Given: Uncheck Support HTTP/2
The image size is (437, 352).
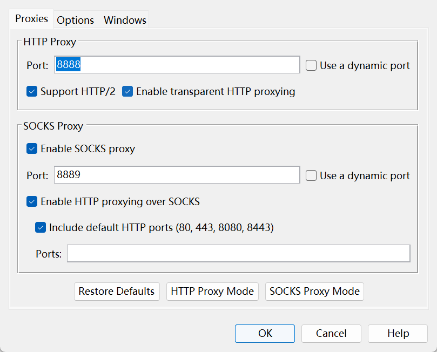Looking at the screenshot, I should [32, 91].
